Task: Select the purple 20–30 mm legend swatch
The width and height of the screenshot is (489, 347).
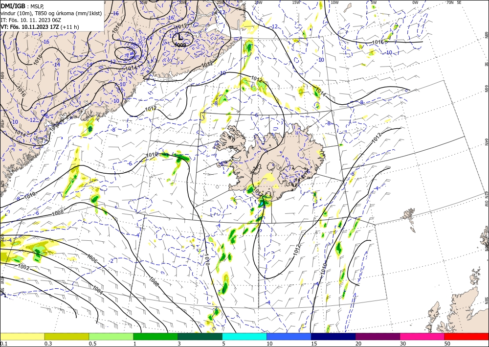Action: [378, 336]
